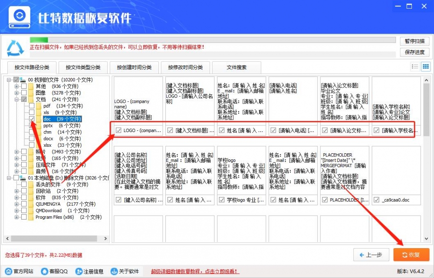The height and width of the screenshot is (278, 434).
Task: Click the 00 找到的文件 drive icon
Action: click(x=23, y=80)
